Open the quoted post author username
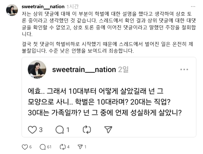Viewport: 203px width, 154px height. (84, 69)
